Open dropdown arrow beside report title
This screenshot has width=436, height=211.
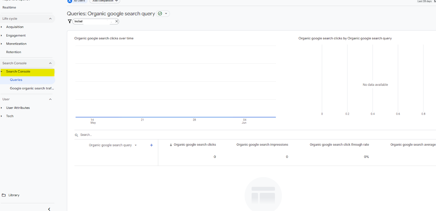tap(166, 14)
